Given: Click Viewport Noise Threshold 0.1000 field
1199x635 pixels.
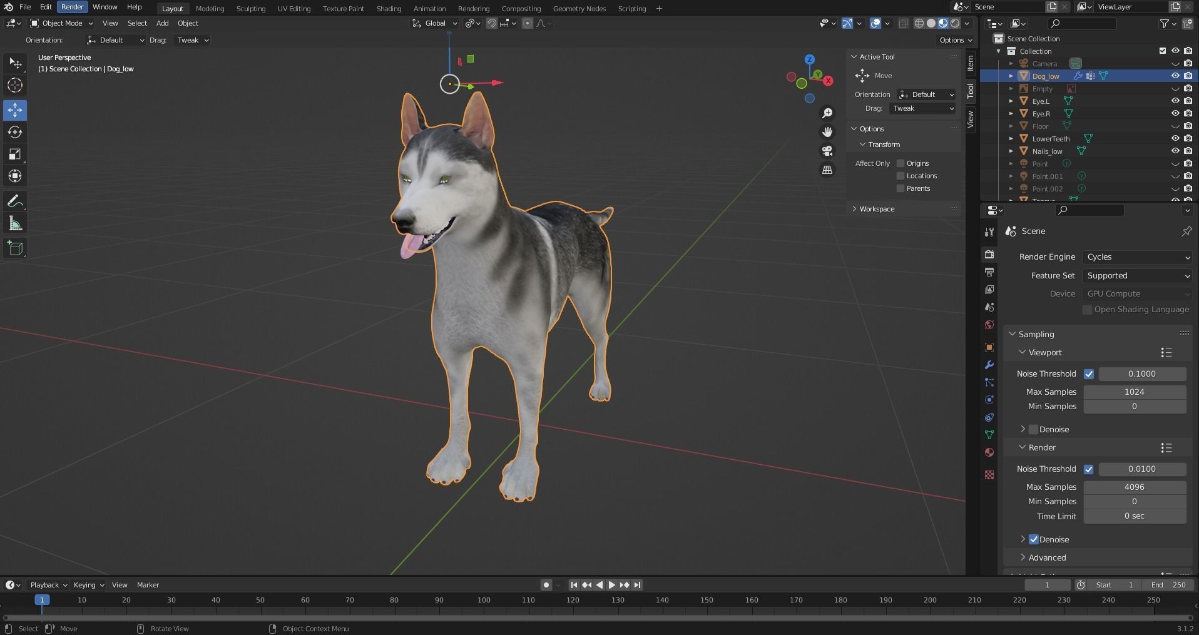Looking at the screenshot, I should pyautogui.click(x=1142, y=374).
